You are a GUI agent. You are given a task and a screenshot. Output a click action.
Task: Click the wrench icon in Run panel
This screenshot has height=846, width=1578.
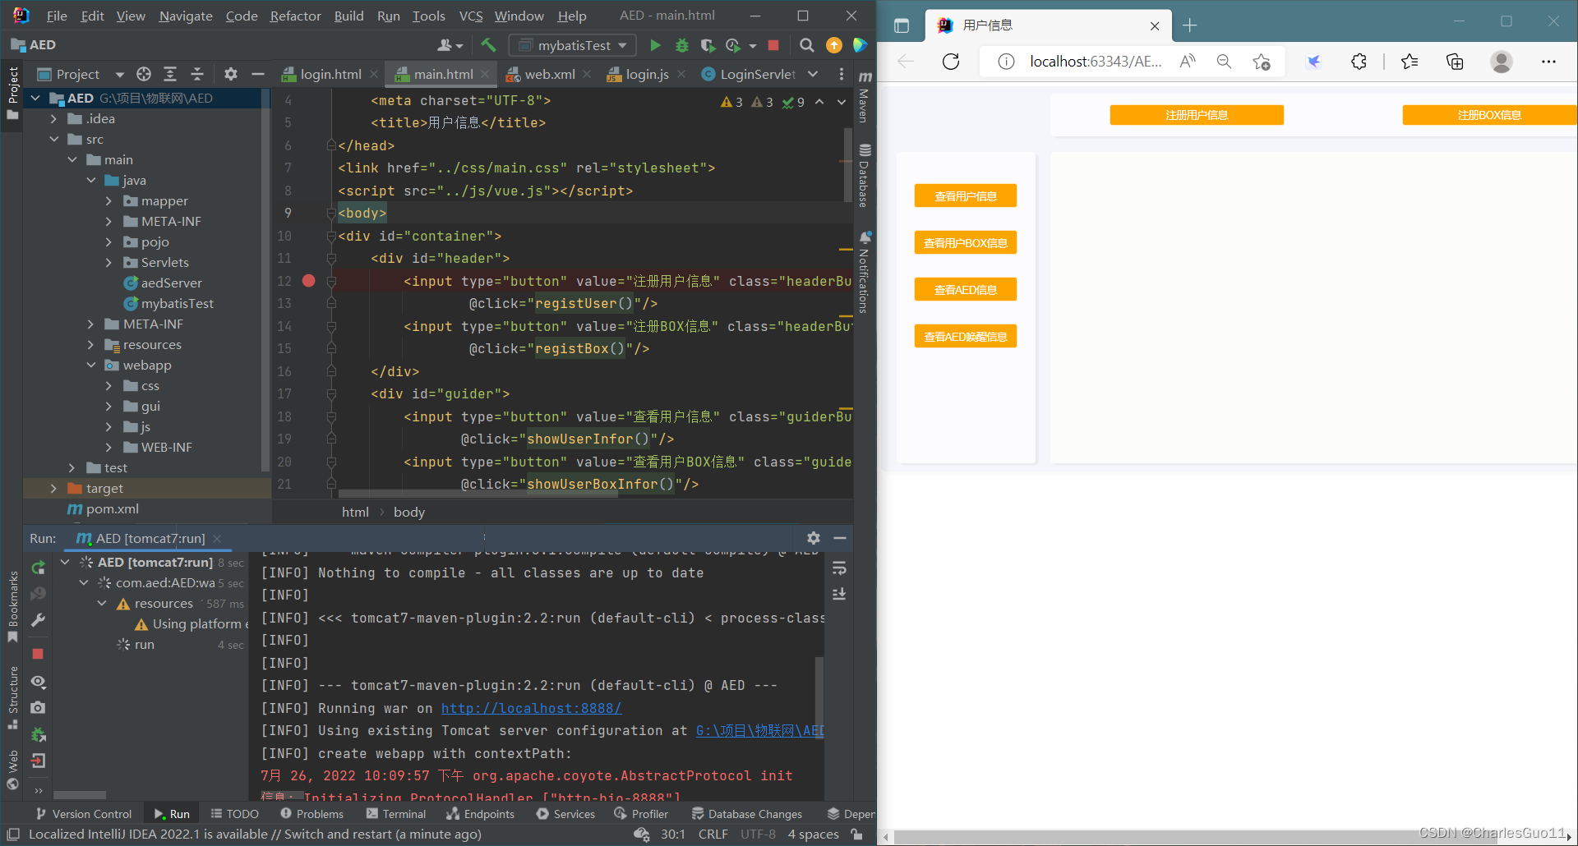point(38,620)
